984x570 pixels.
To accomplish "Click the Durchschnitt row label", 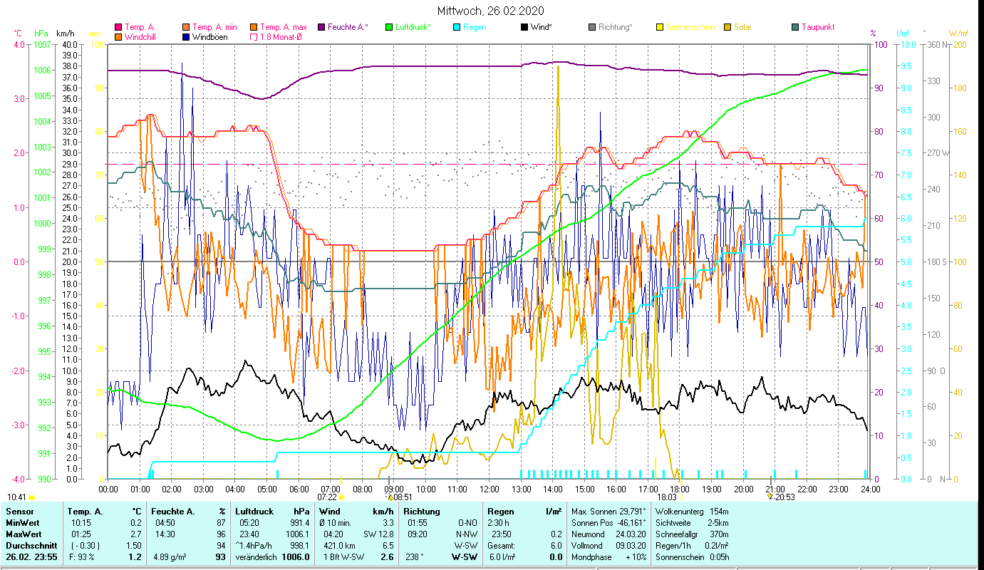I will click(x=31, y=546).
